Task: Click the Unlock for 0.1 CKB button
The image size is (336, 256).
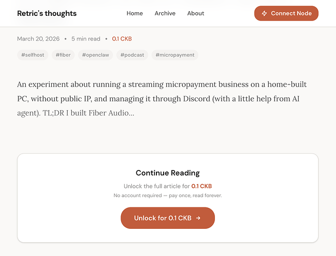Action: coord(167,218)
